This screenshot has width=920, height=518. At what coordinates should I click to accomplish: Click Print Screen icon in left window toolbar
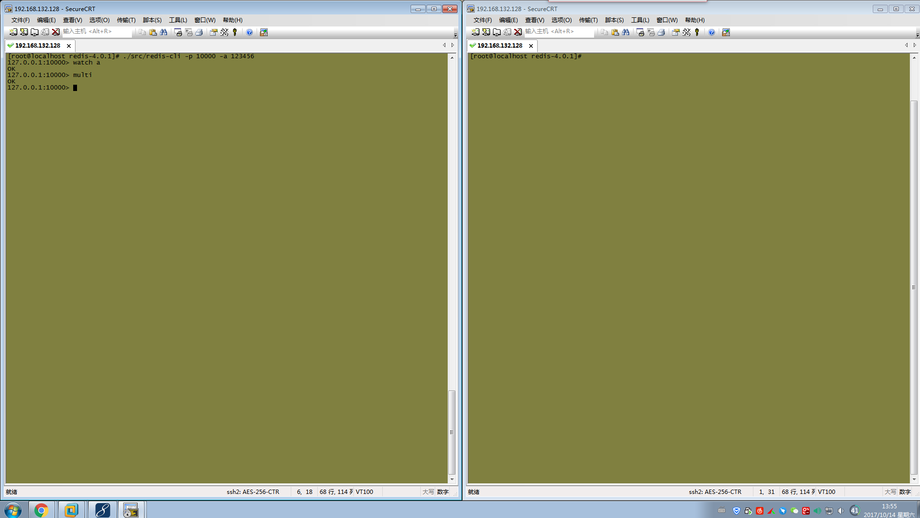tap(178, 32)
